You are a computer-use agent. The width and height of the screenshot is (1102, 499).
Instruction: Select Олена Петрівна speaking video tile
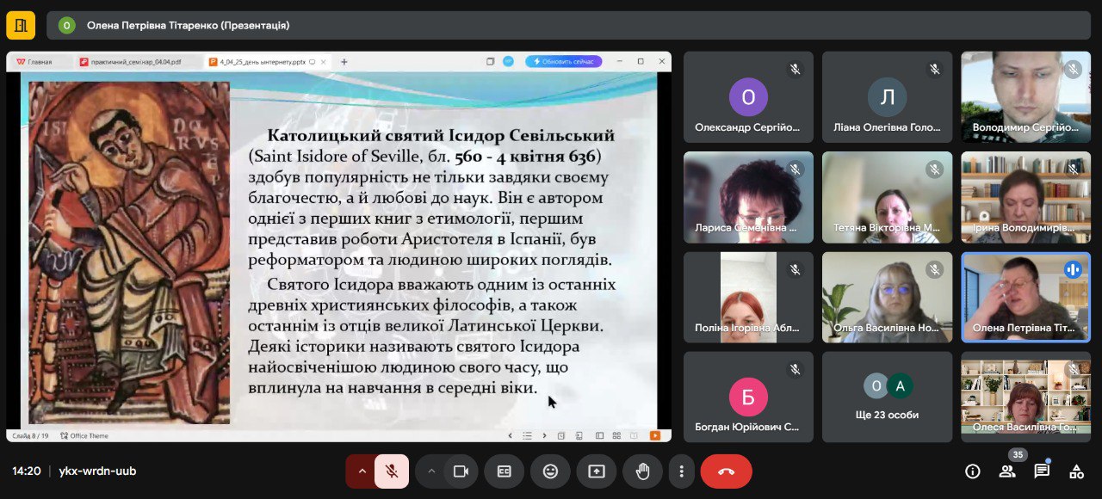pos(1025,297)
